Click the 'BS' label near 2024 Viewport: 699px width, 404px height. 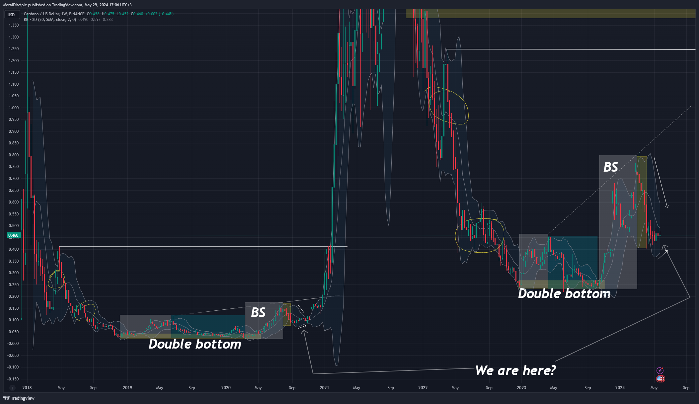611,167
